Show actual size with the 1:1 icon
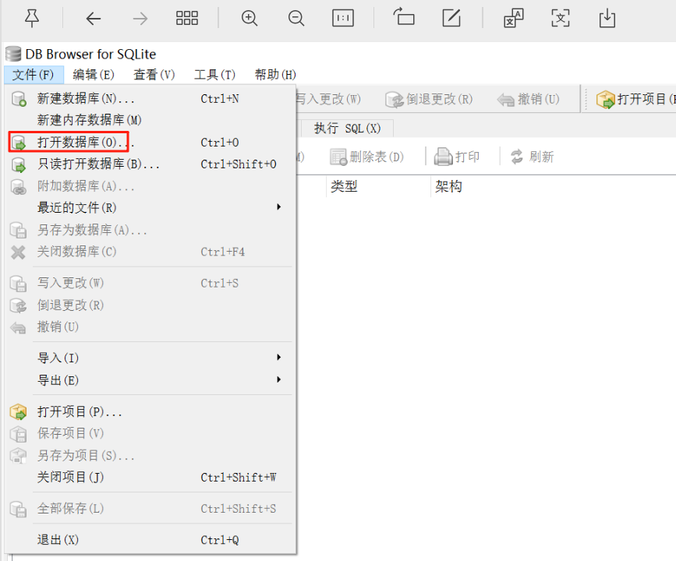This screenshot has height=561, width=676. click(x=343, y=18)
